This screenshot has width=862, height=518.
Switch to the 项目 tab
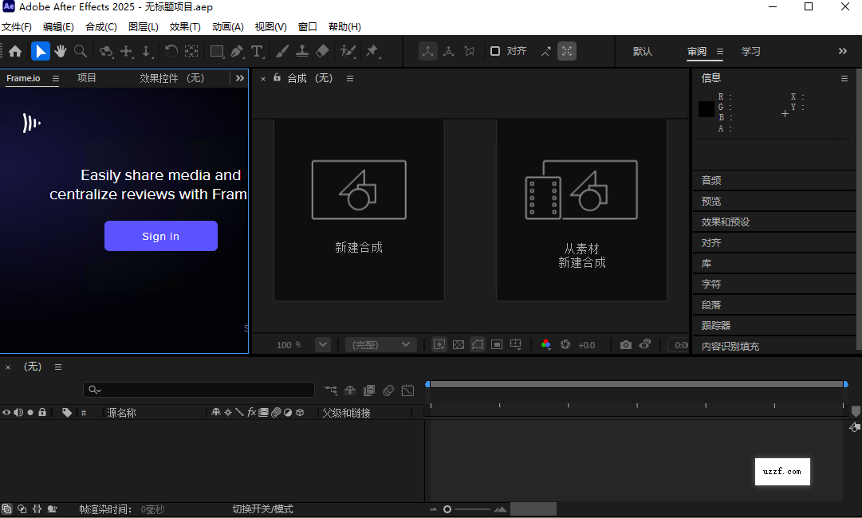click(x=86, y=78)
